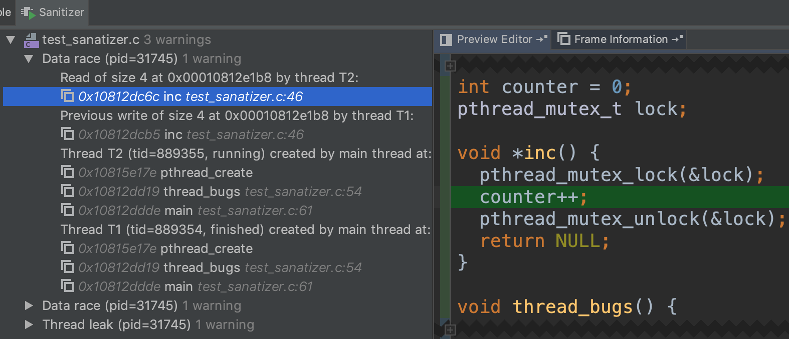Viewport: 789px width, 339px height.
Task: Select first pthread_create frame 0x10815e17e
Action: tap(165, 172)
